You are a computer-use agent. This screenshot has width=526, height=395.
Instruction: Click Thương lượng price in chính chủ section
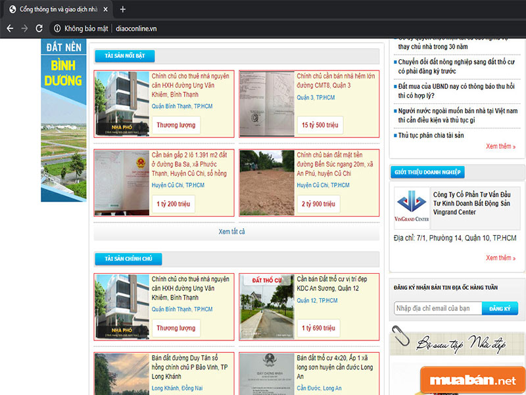[176, 328]
